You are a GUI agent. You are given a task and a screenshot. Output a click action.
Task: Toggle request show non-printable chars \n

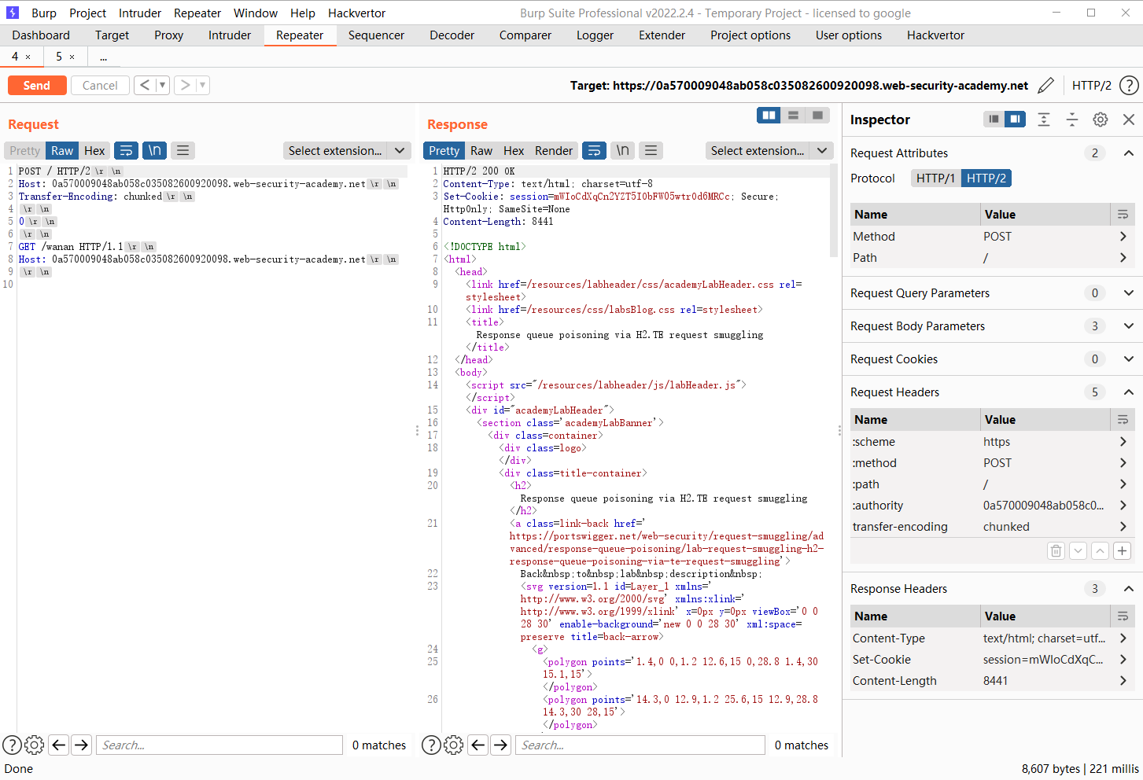tap(155, 150)
